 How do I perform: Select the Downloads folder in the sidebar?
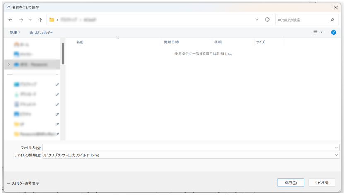click(x=28, y=94)
